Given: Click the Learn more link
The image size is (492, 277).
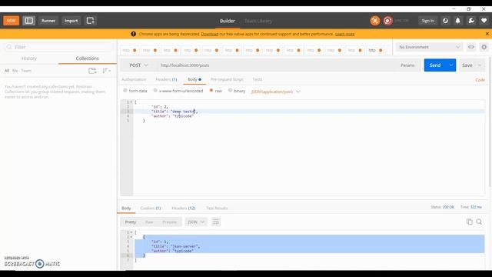Looking at the screenshot, I should (x=344, y=34).
